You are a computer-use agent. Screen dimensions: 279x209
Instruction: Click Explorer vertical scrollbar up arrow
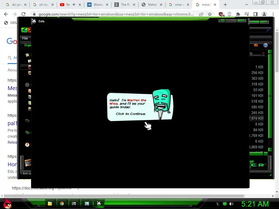[270, 52]
